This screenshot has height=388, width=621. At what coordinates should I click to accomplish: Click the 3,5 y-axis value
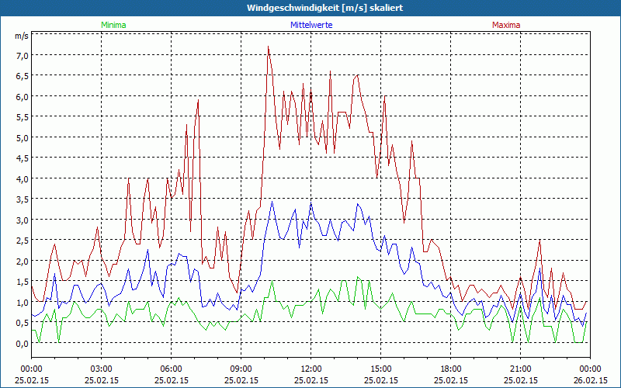pyautogui.click(x=22, y=199)
